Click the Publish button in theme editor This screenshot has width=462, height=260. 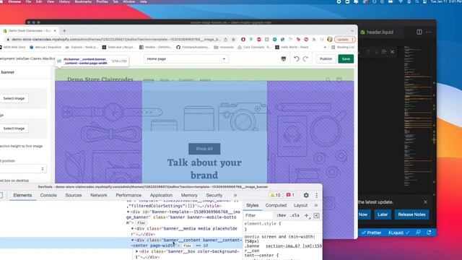(326, 58)
